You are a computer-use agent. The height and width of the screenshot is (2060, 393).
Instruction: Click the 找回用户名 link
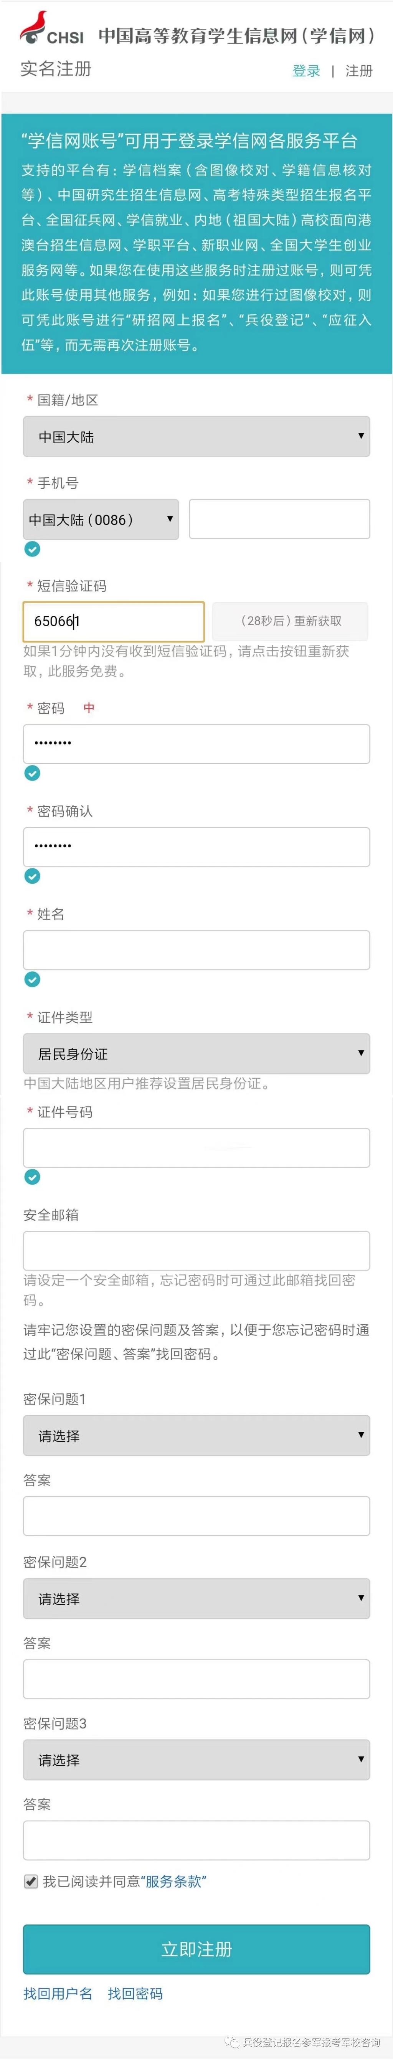point(58,1994)
